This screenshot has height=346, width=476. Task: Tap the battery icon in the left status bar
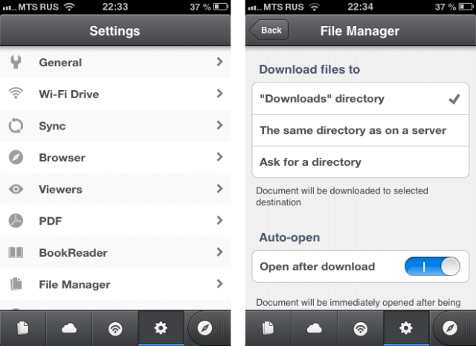[221, 7]
